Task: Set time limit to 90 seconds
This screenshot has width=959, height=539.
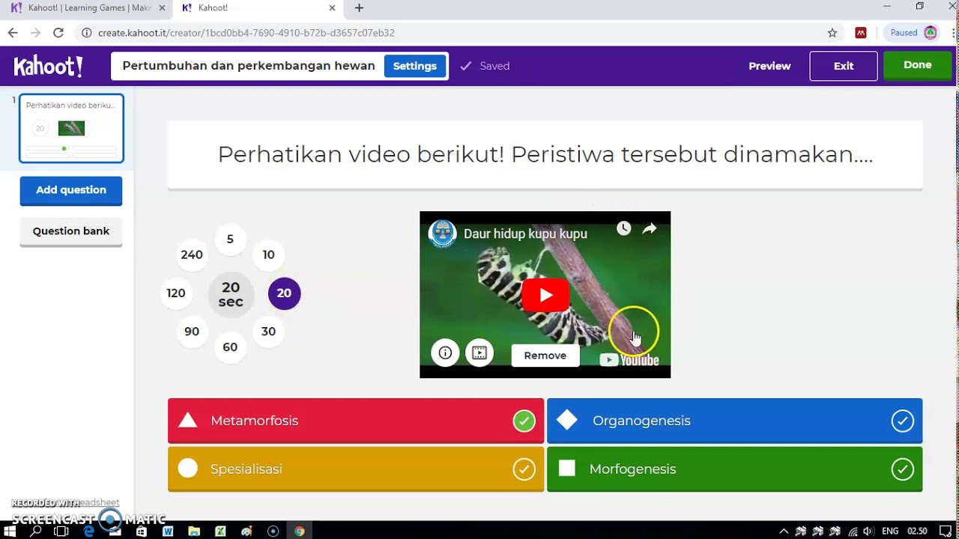Action: click(192, 332)
